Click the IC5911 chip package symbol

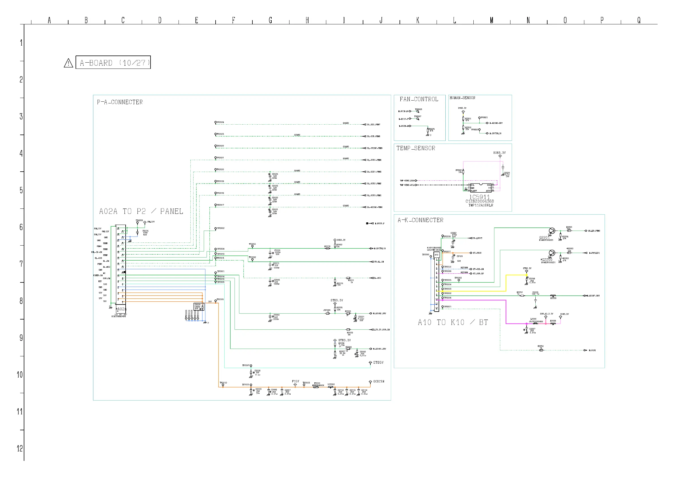(481, 188)
